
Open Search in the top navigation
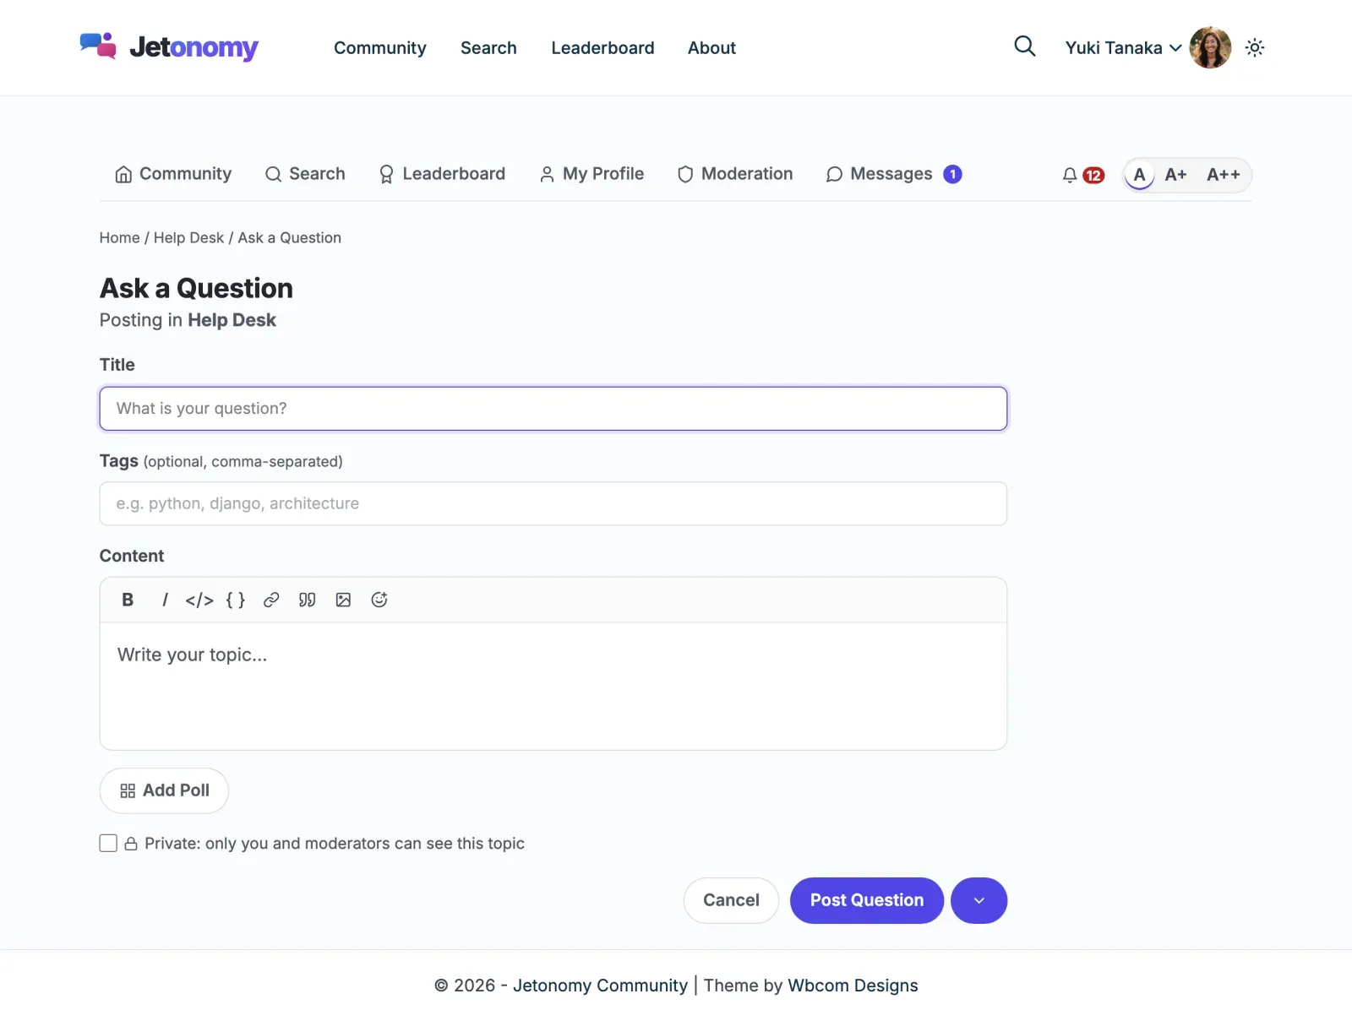pos(488,48)
